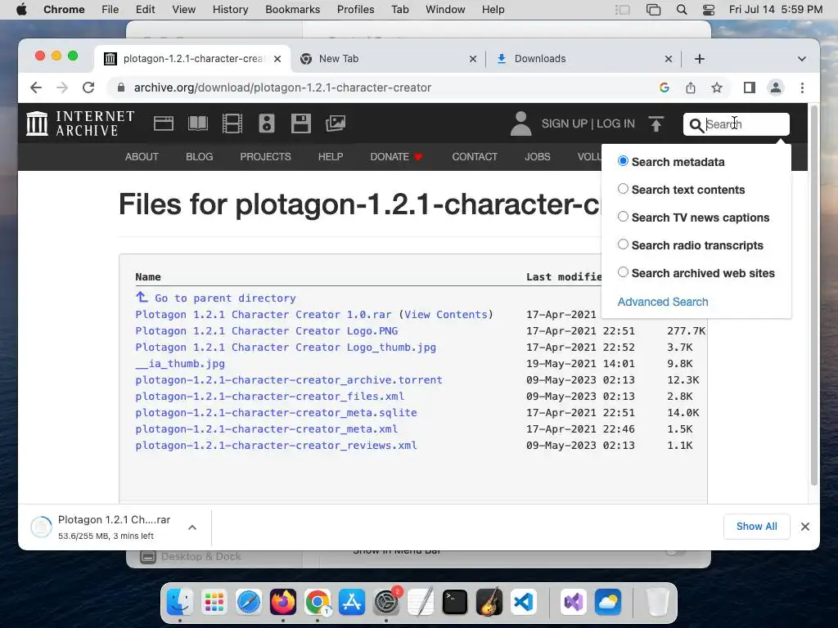This screenshot has width=838, height=628.
Task: Open the Chrome profile icon
Action: (x=776, y=87)
